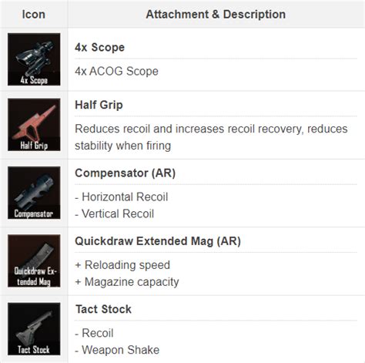Screen dimensions: 365x363
Task: Click Attachment & Description column header
Action: (x=216, y=14)
